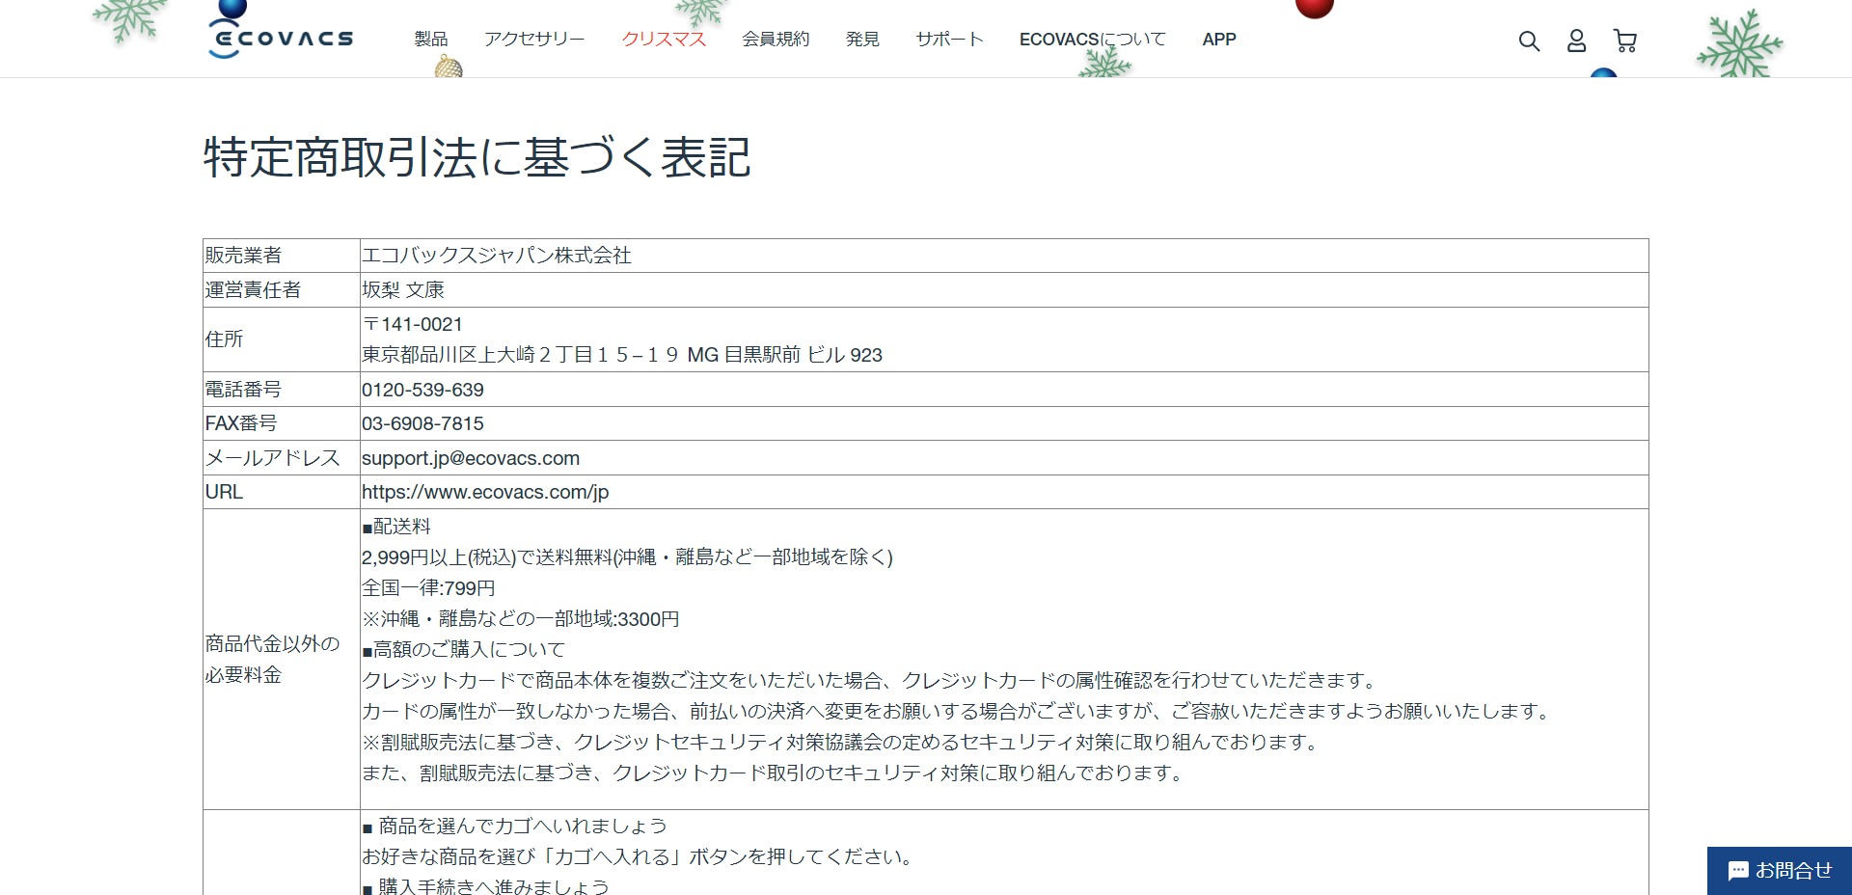This screenshot has height=895, width=1852.
Task: Open the search magnifier icon
Action: [x=1529, y=41]
